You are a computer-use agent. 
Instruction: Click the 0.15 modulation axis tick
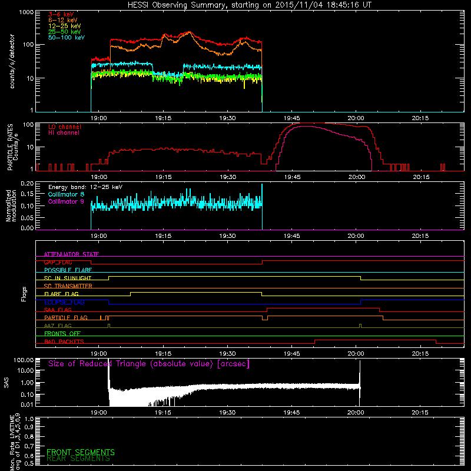click(x=27, y=194)
